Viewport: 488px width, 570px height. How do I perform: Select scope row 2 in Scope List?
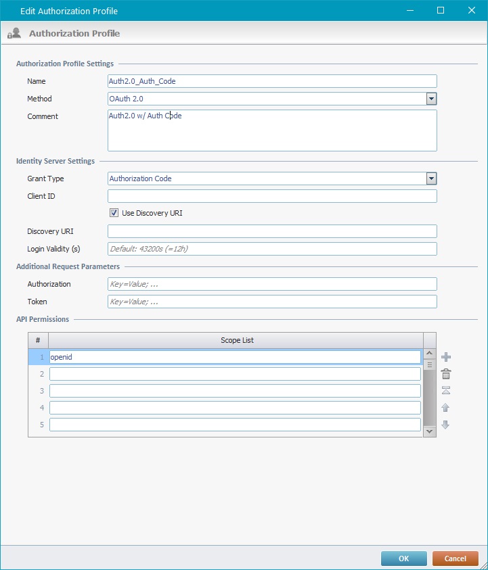click(235, 374)
